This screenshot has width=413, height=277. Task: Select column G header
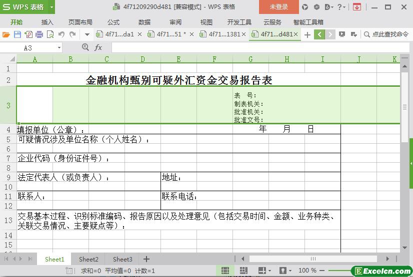250,59
